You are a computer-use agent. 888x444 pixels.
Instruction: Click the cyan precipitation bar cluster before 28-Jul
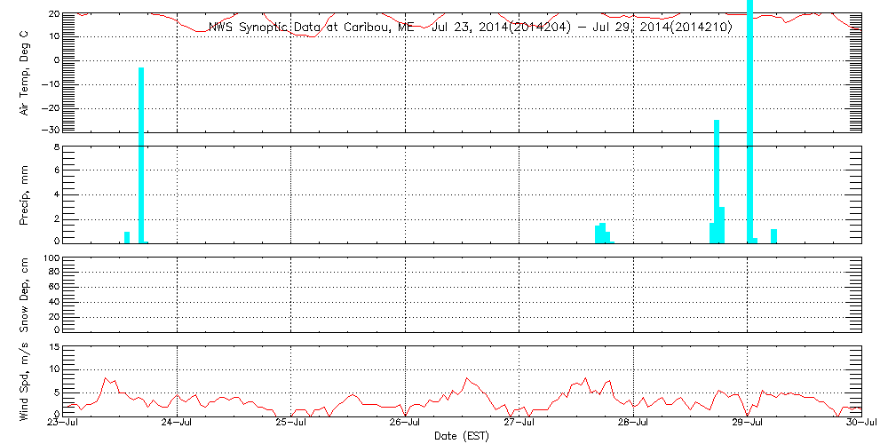click(x=603, y=234)
